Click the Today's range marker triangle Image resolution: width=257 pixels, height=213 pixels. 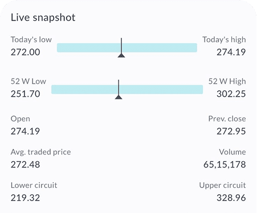coord(121,55)
